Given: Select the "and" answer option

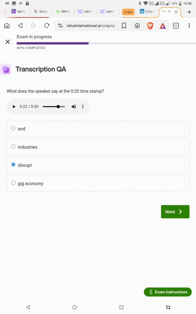Looking at the screenshot, I should (13, 128).
